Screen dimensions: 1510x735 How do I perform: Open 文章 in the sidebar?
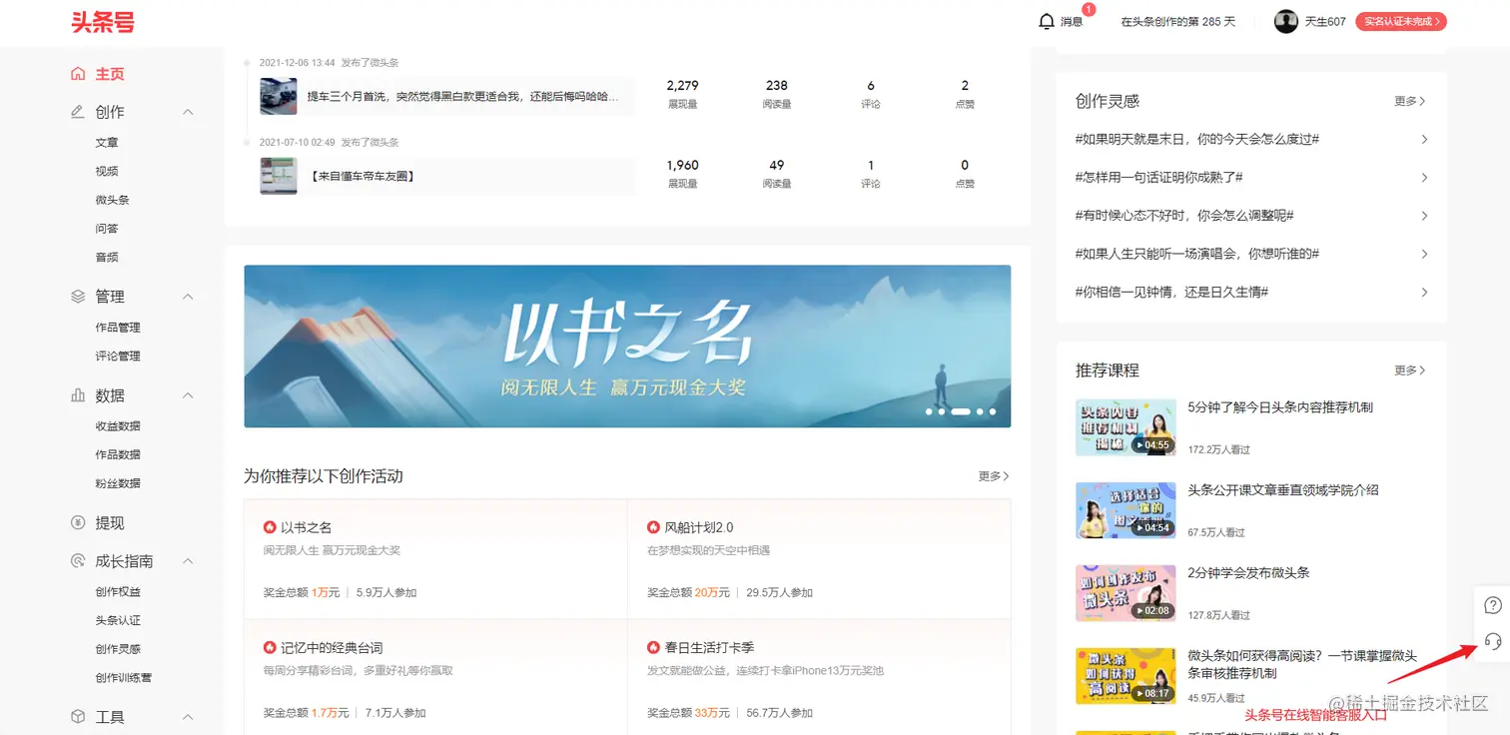(x=107, y=143)
